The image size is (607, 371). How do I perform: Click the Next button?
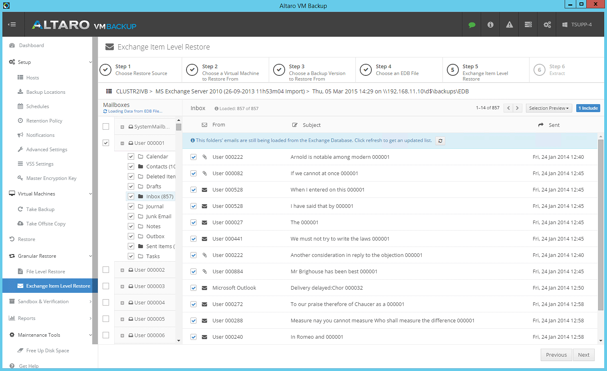583,355
